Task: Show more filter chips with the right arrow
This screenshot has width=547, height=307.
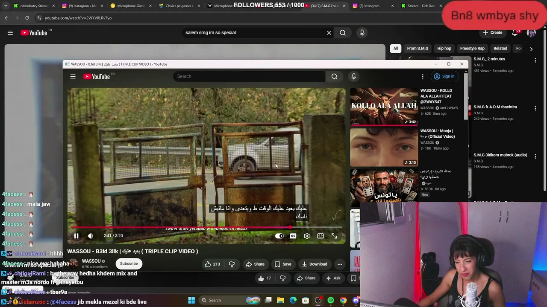Action: click(x=531, y=49)
